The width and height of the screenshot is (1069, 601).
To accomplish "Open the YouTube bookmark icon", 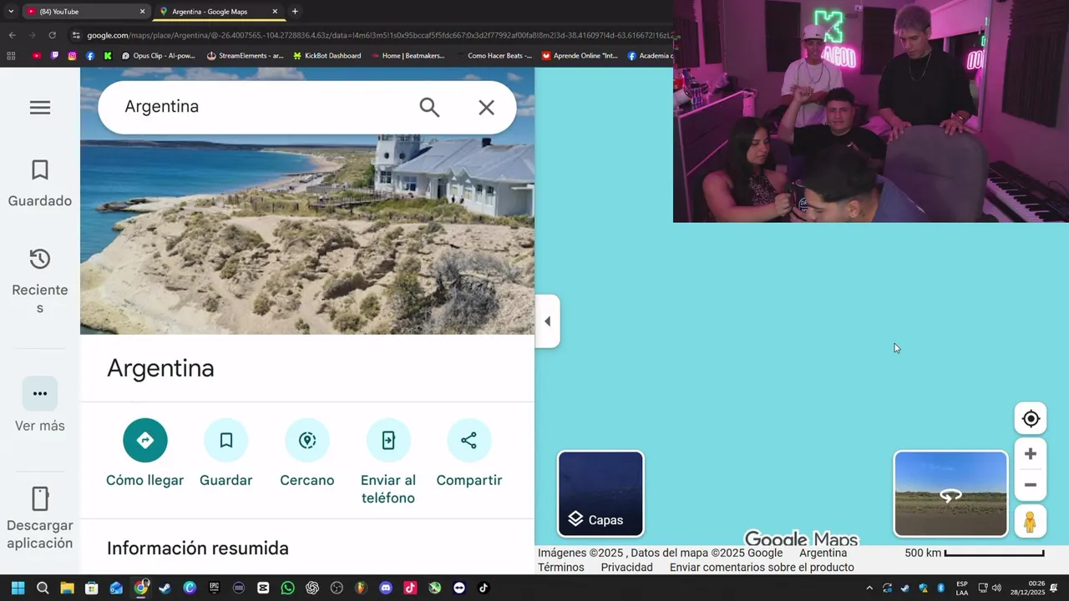I will (x=36, y=56).
